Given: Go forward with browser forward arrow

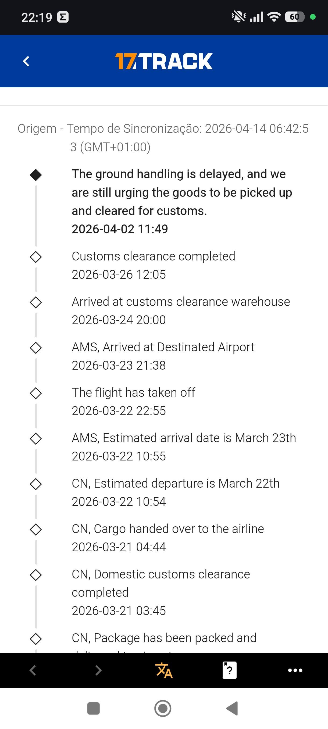Looking at the screenshot, I should click(x=98, y=670).
